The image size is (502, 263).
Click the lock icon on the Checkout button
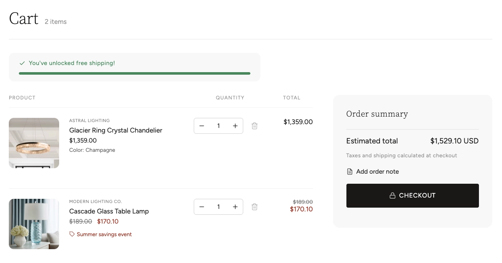tap(393, 195)
